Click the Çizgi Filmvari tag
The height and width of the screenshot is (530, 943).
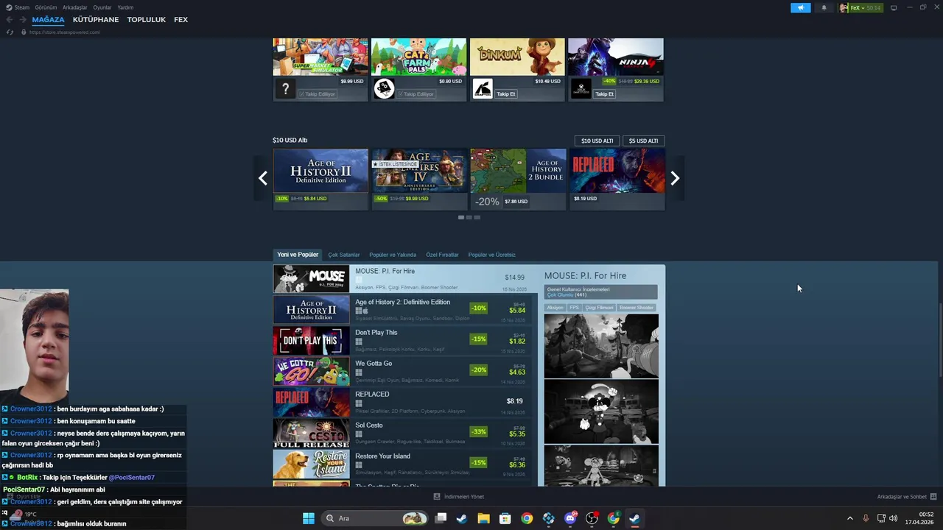click(x=599, y=308)
